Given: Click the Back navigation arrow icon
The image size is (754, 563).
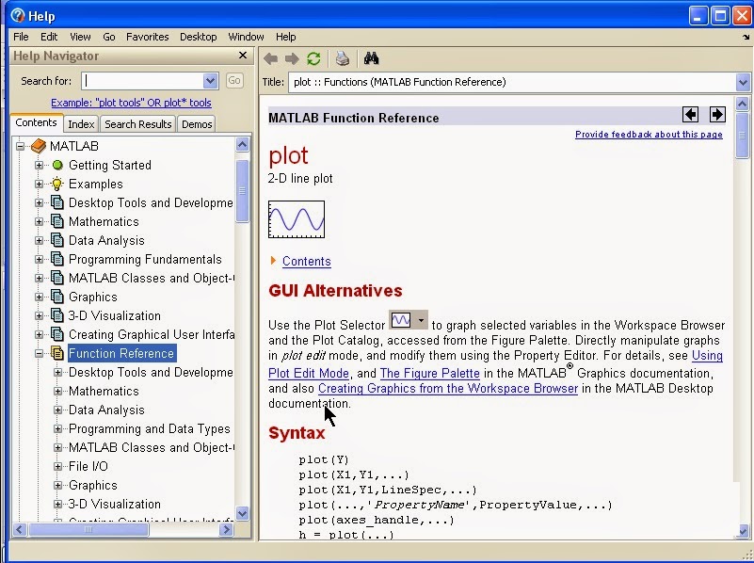Looking at the screenshot, I should pos(270,57).
